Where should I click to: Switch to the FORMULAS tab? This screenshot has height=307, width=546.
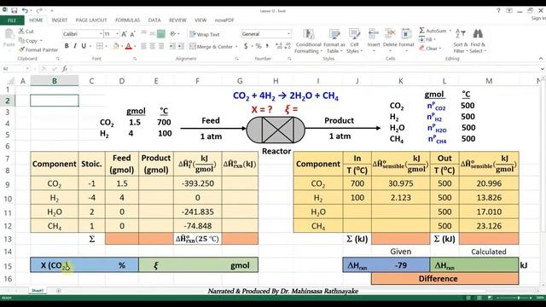click(x=127, y=20)
